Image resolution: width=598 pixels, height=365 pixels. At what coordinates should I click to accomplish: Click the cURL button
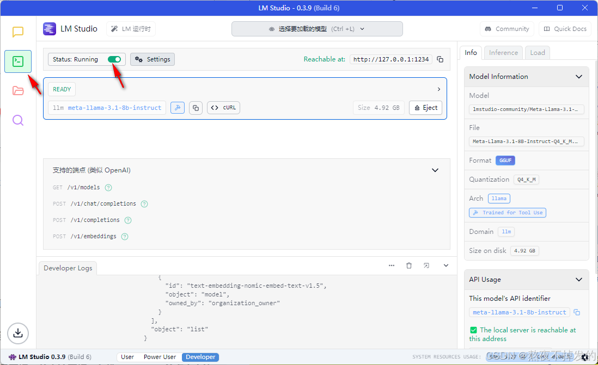223,108
